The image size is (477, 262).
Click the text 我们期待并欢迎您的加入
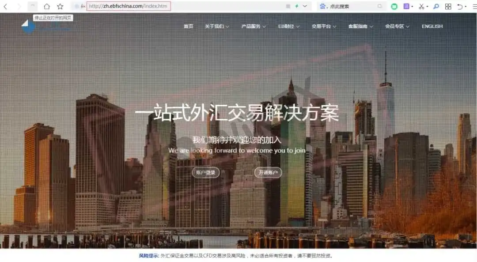click(x=237, y=140)
